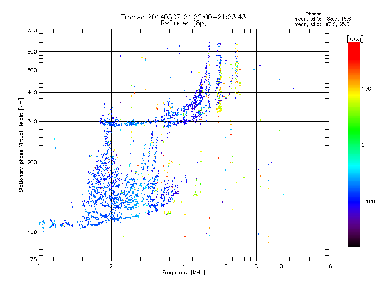Screen dimensions: 387x290
Task: Click the 'RwPretec (8p)' subtitle
Action: [x=183, y=23]
